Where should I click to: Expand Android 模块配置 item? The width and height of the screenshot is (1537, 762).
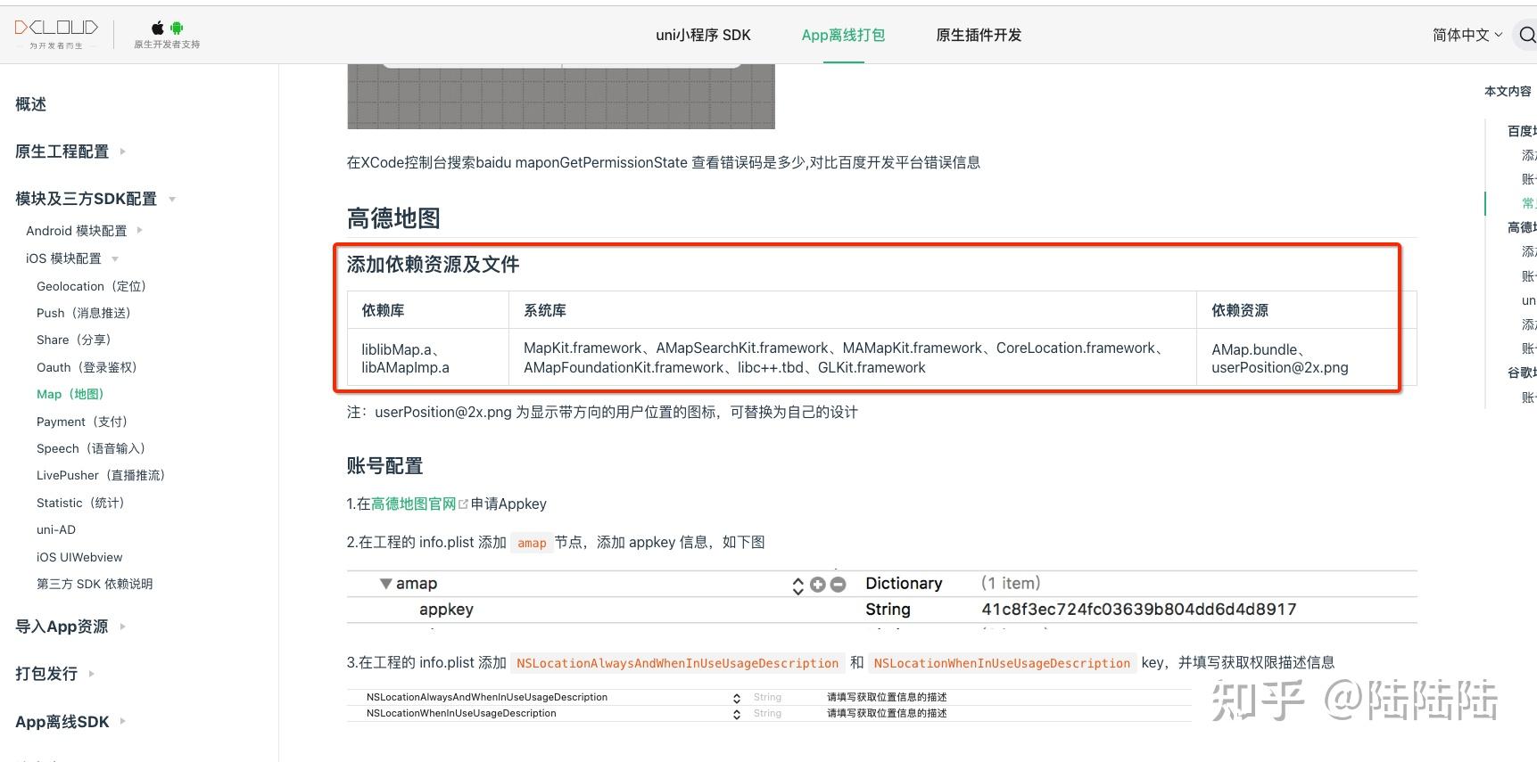coord(84,231)
